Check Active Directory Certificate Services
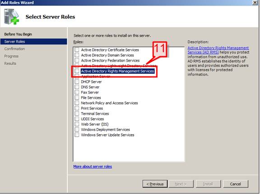This screenshot has height=194, width=260. pyautogui.click(x=77, y=50)
